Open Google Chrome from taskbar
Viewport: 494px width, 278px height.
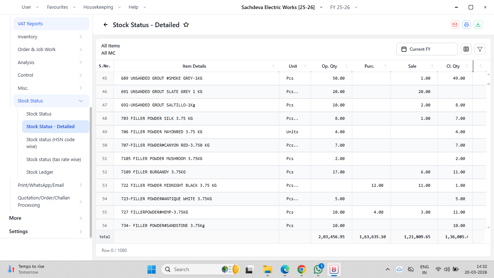click(302, 269)
